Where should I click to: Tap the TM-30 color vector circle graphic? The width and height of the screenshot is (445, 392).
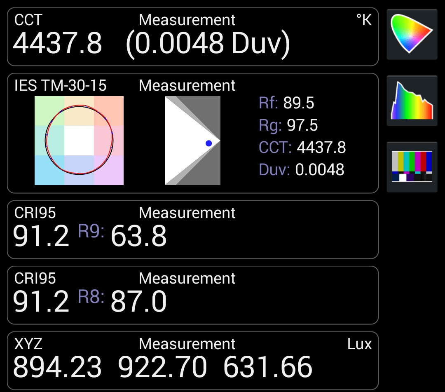click(x=79, y=141)
